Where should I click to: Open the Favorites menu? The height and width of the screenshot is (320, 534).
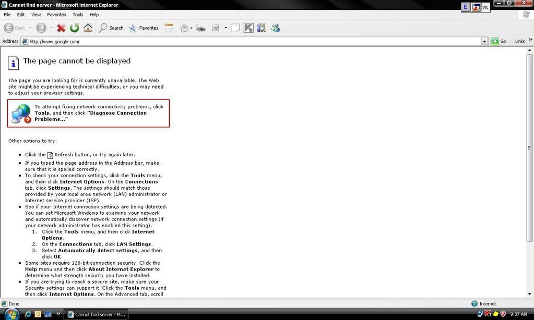tap(56, 15)
